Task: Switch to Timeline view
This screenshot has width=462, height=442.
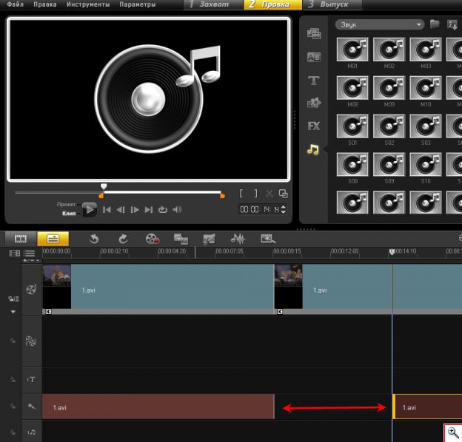Action: click(x=53, y=238)
